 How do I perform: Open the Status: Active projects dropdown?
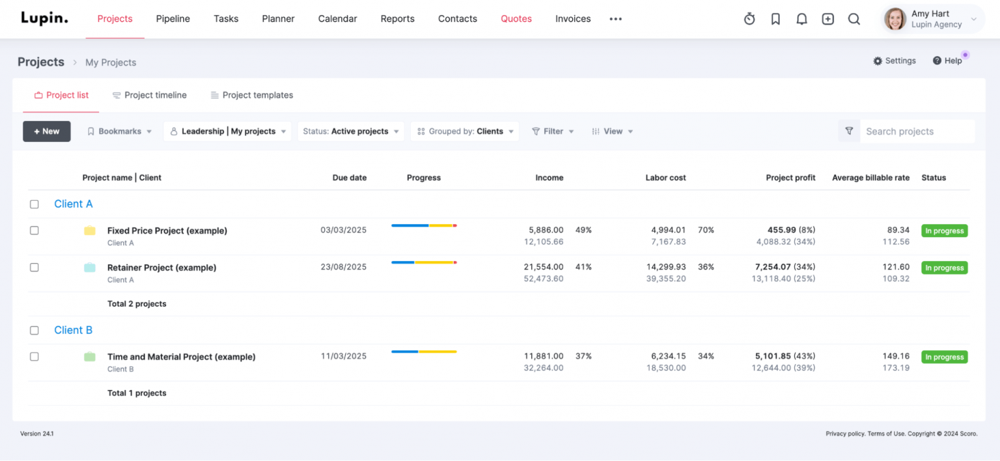pyautogui.click(x=350, y=131)
